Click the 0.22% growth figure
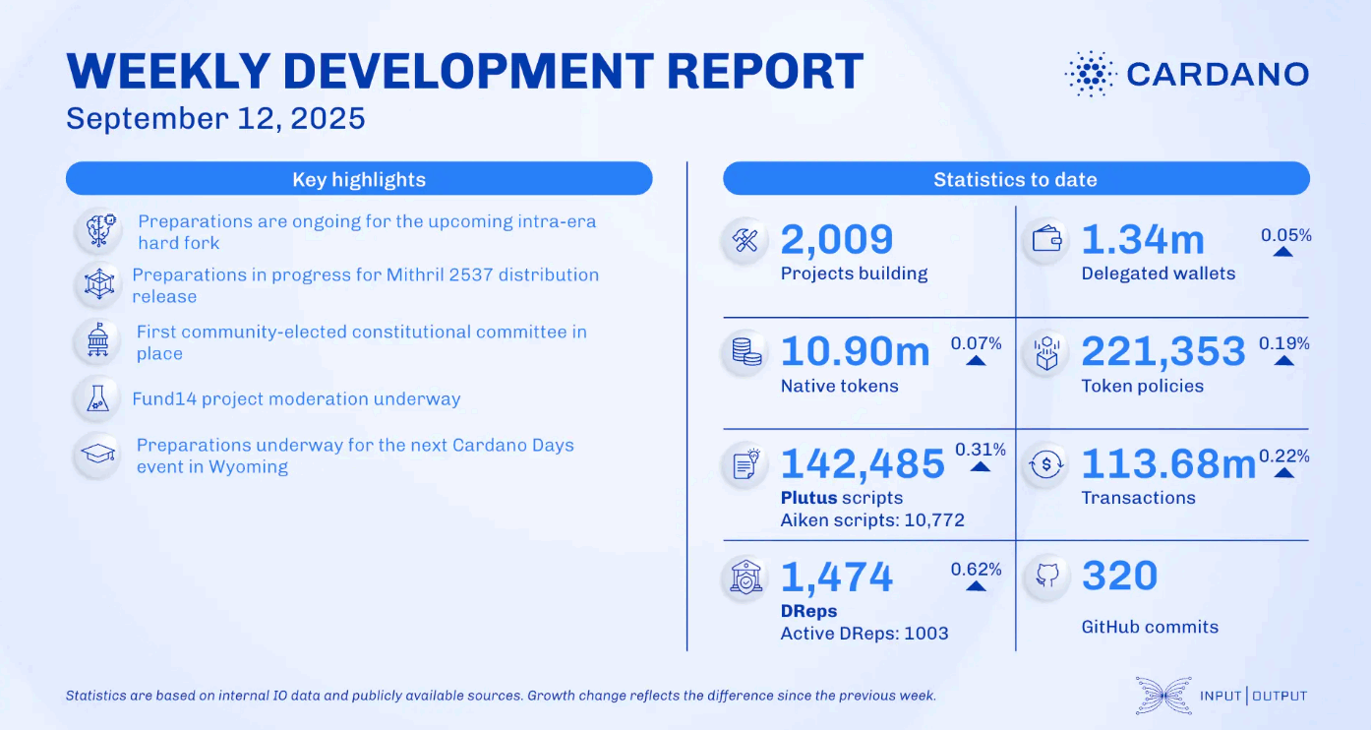 pyautogui.click(x=1284, y=456)
